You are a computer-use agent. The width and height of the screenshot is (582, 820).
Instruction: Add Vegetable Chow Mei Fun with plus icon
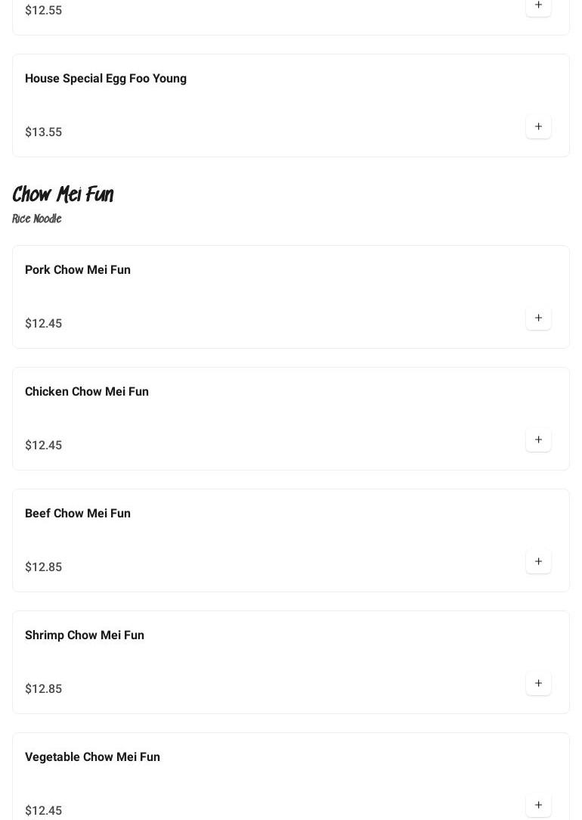click(x=538, y=806)
